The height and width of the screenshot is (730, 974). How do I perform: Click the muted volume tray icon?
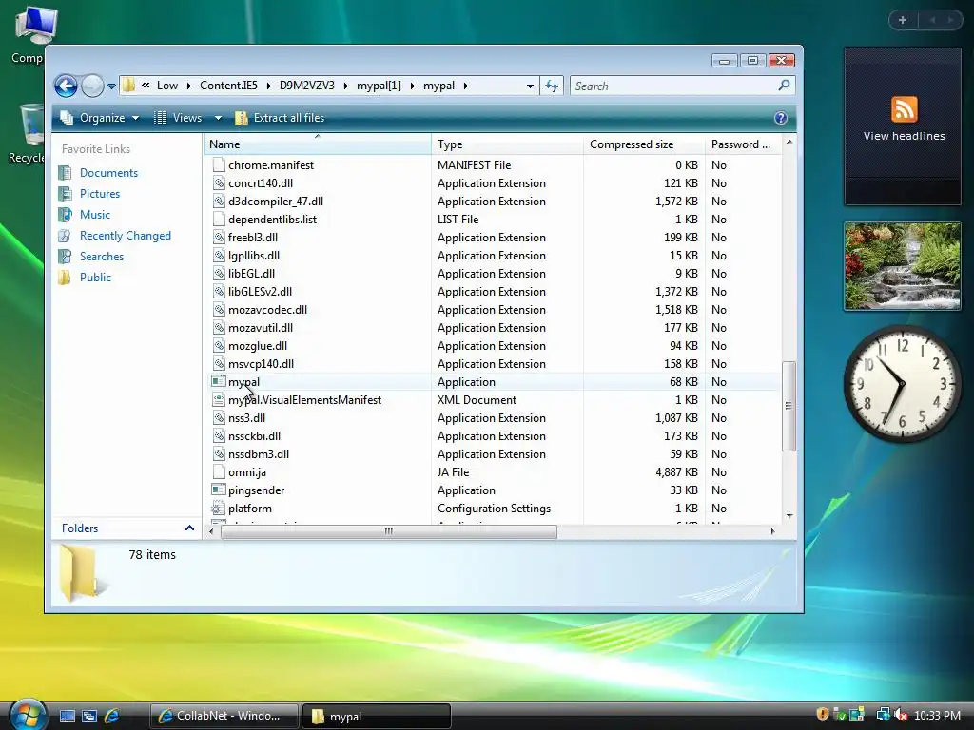[x=900, y=715]
